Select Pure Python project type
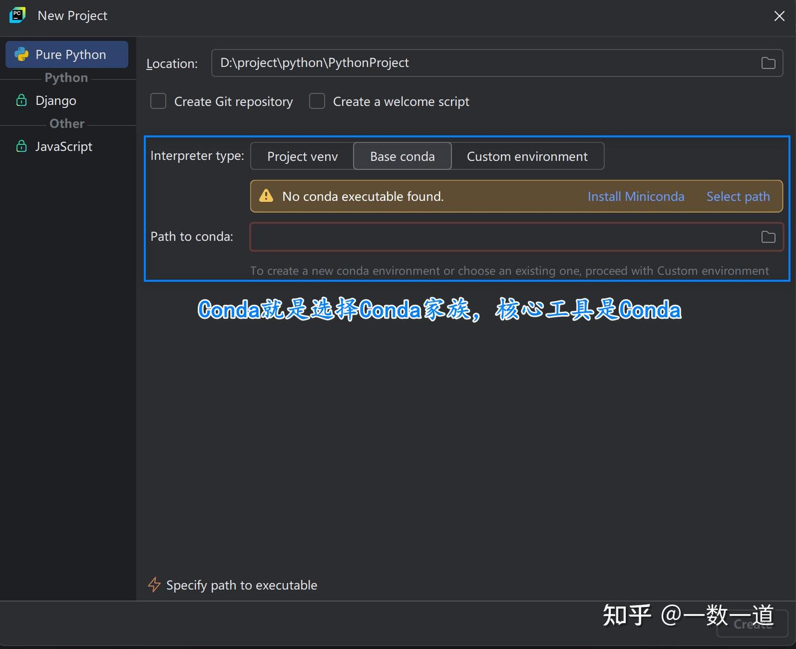The width and height of the screenshot is (796, 649). (x=67, y=54)
